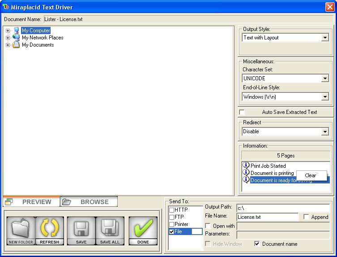Image resolution: width=337 pixels, height=257 pixels.
Task: Click the Refresh arrows button
Action: (x=49, y=231)
